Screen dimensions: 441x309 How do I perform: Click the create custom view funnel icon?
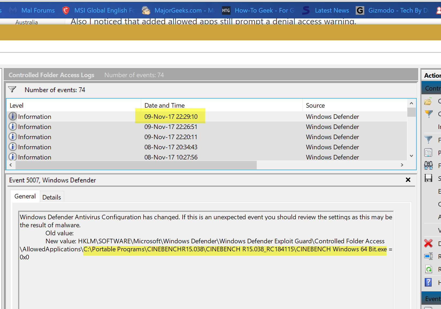[428, 114]
